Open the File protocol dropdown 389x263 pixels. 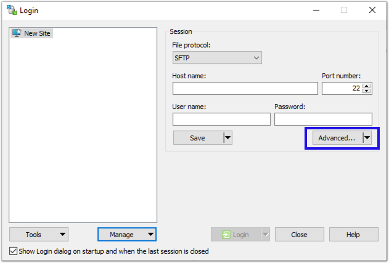[217, 58]
